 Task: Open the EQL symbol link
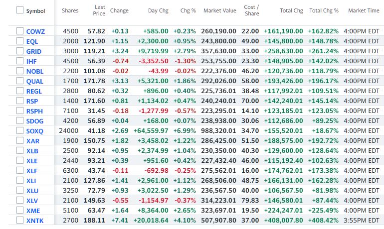32,41
